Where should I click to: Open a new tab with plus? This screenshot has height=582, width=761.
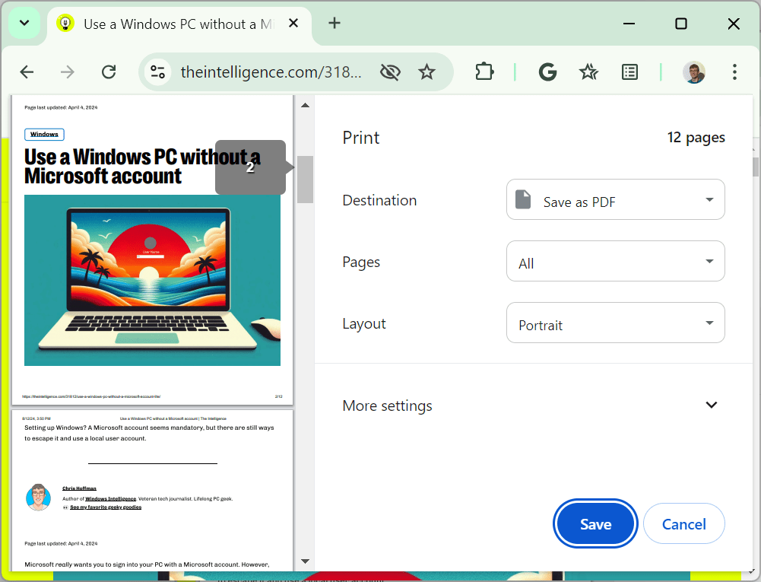point(335,23)
